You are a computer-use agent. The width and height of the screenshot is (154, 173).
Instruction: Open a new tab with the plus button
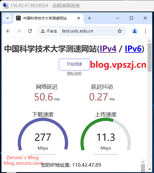click(x=90, y=18)
